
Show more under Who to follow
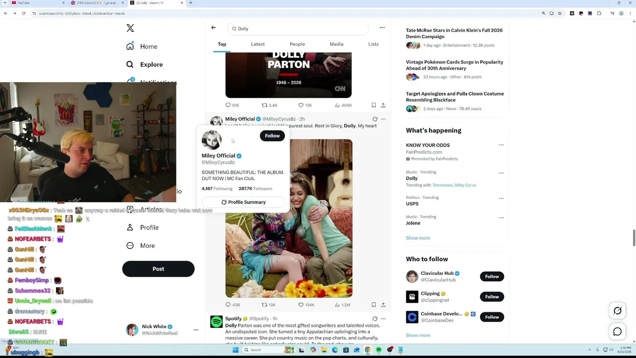click(x=418, y=336)
